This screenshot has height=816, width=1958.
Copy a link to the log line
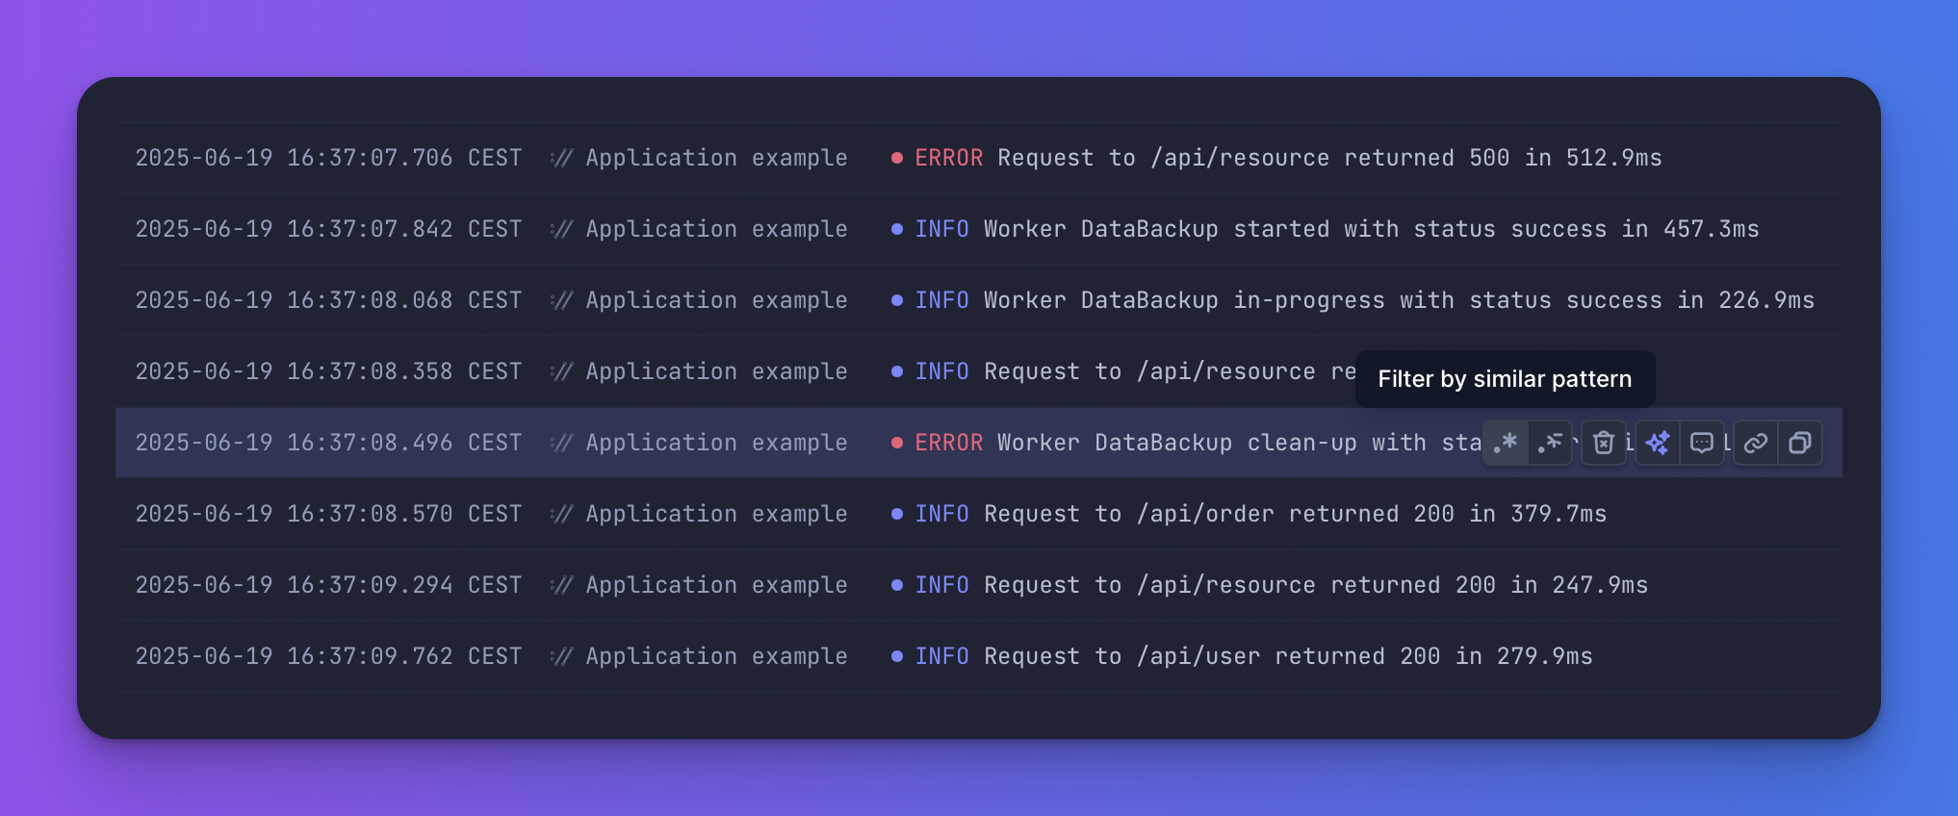tap(1755, 443)
